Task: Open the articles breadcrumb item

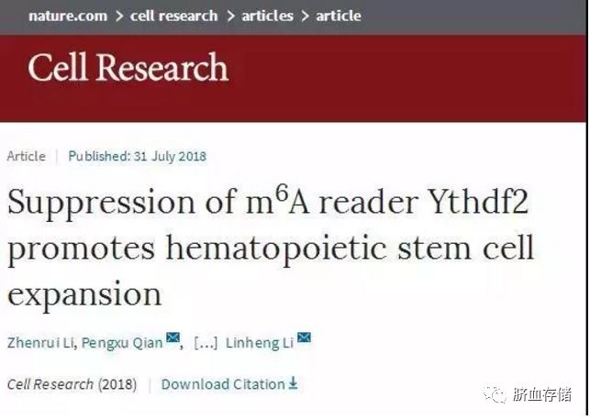Action: (x=268, y=16)
